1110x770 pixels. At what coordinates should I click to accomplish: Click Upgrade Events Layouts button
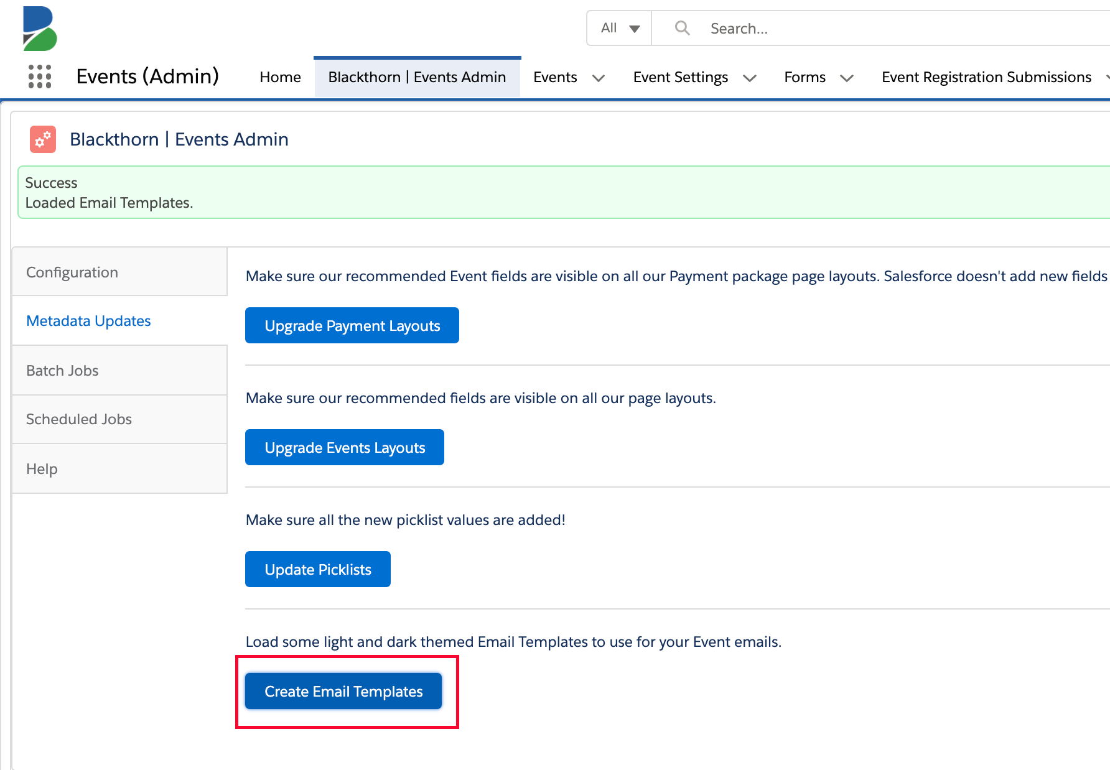345,447
